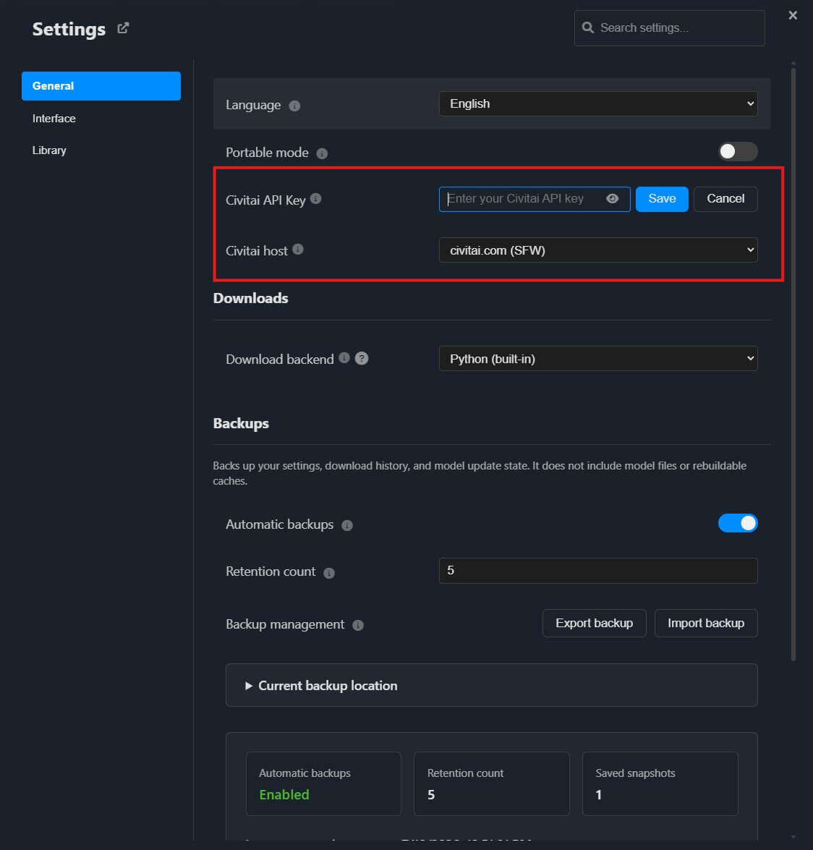813x850 pixels.
Task: Open settings in external window icon
Action: (123, 27)
